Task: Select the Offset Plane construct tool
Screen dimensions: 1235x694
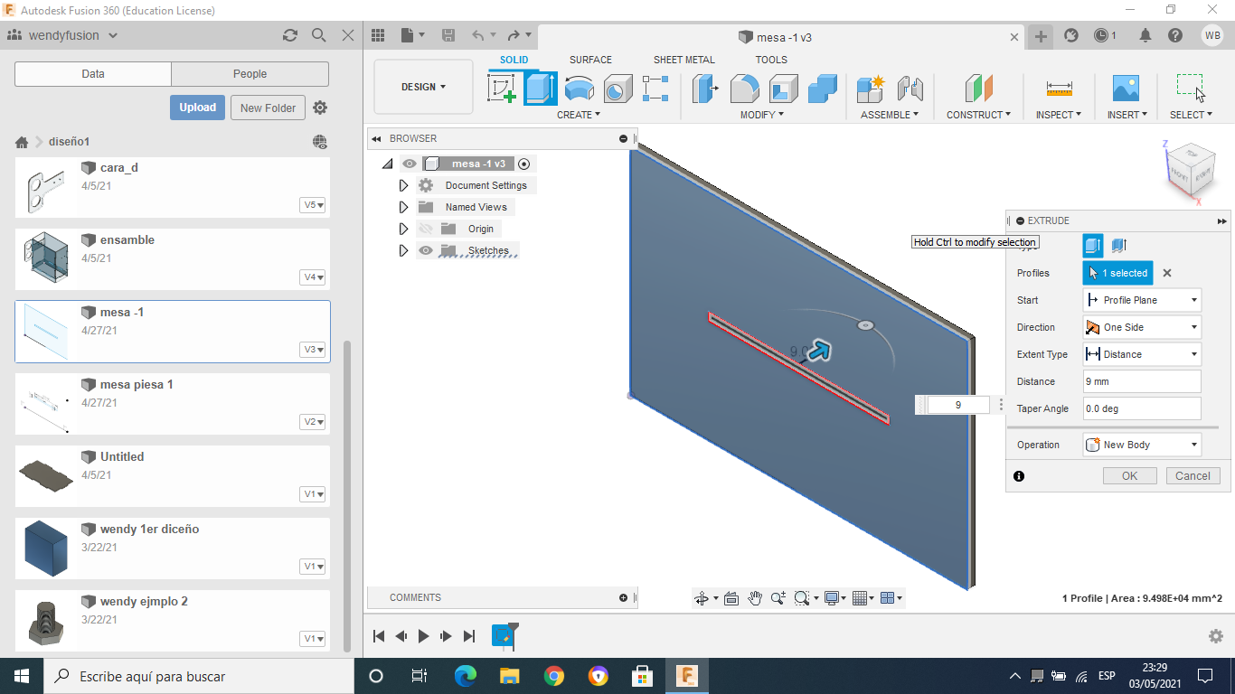Action: (979, 89)
